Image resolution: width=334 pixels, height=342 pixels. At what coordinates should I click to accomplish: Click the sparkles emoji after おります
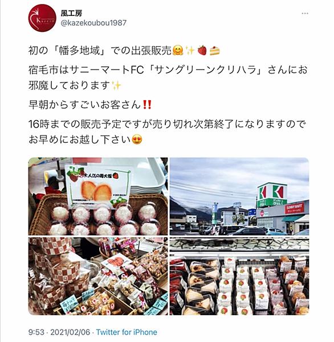click(x=116, y=85)
